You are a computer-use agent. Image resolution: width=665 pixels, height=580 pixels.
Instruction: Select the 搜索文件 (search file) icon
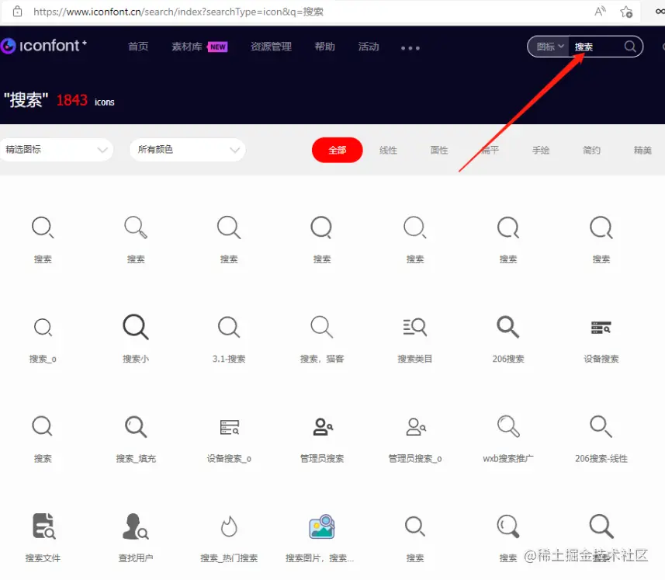(43, 526)
